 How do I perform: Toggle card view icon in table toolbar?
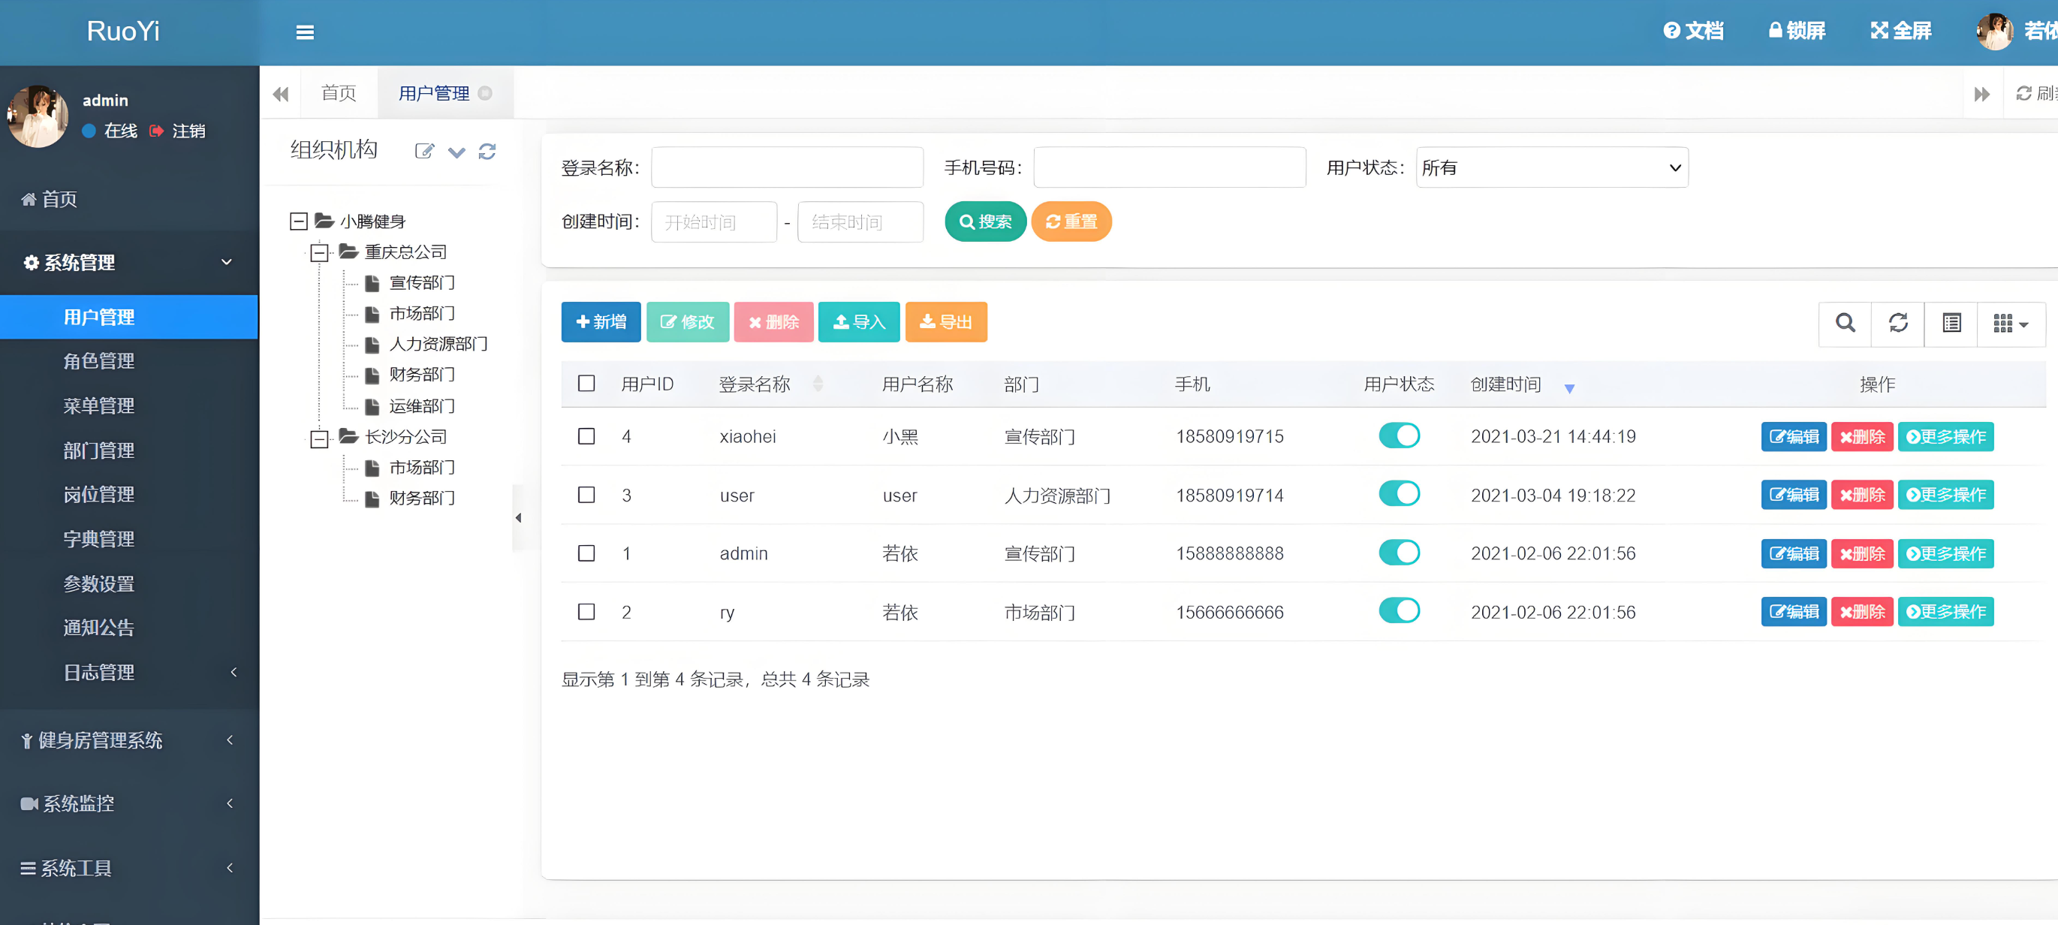[x=1951, y=323]
